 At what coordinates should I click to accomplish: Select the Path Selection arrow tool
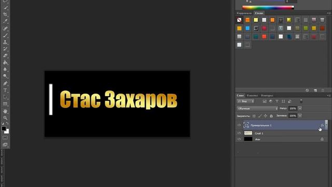(x=5, y=97)
